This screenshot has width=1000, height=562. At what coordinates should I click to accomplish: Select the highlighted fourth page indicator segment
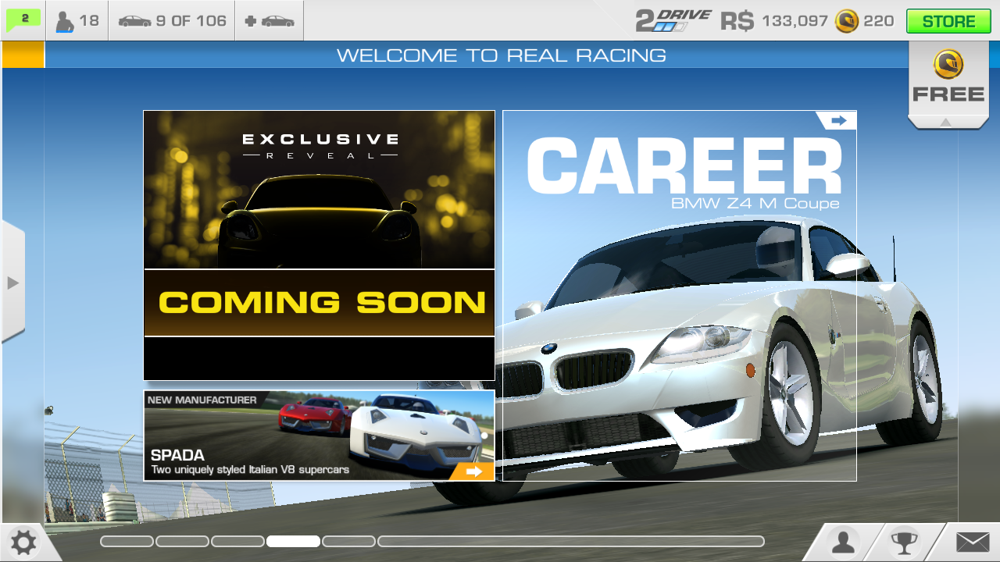[293, 541]
